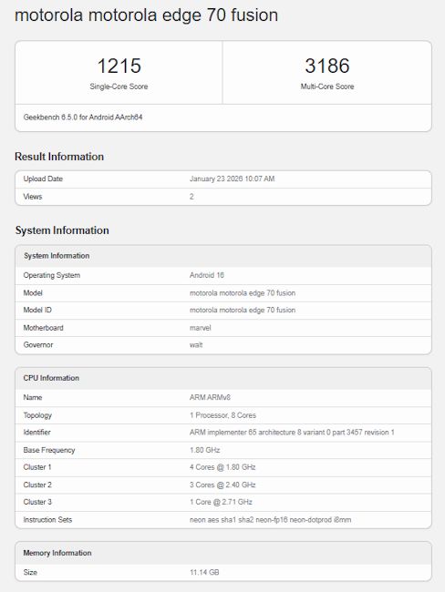Select the 4 Cores @ 1.80 GHz value
The width and height of the screenshot is (445, 592).
(222, 467)
